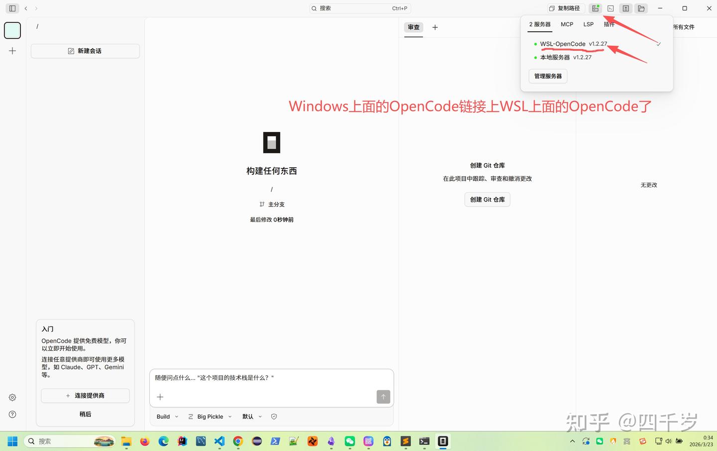Focus the prompt text input area
717x451 pixels.
coord(271,378)
